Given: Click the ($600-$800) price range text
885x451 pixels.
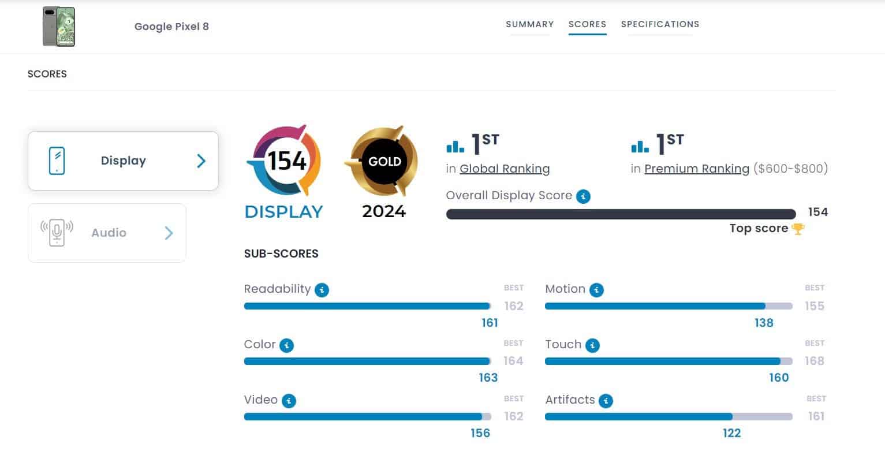Looking at the screenshot, I should 791,169.
